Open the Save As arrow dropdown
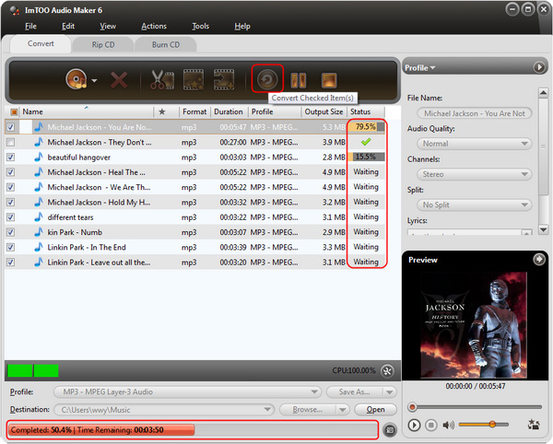Screen dimensions: 553x444 [390, 391]
